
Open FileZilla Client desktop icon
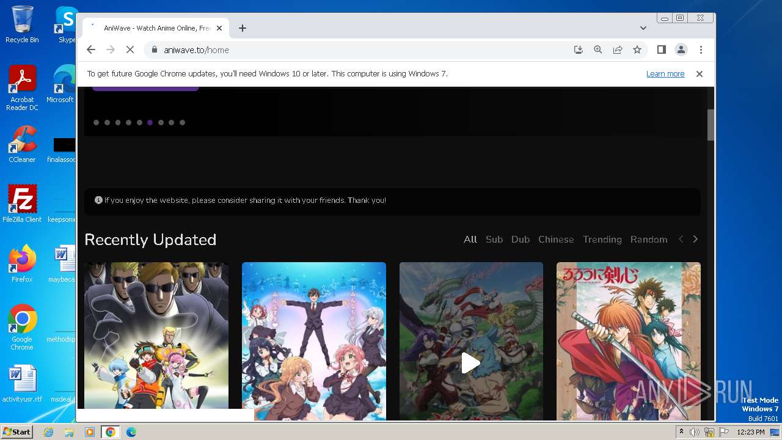pos(22,204)
